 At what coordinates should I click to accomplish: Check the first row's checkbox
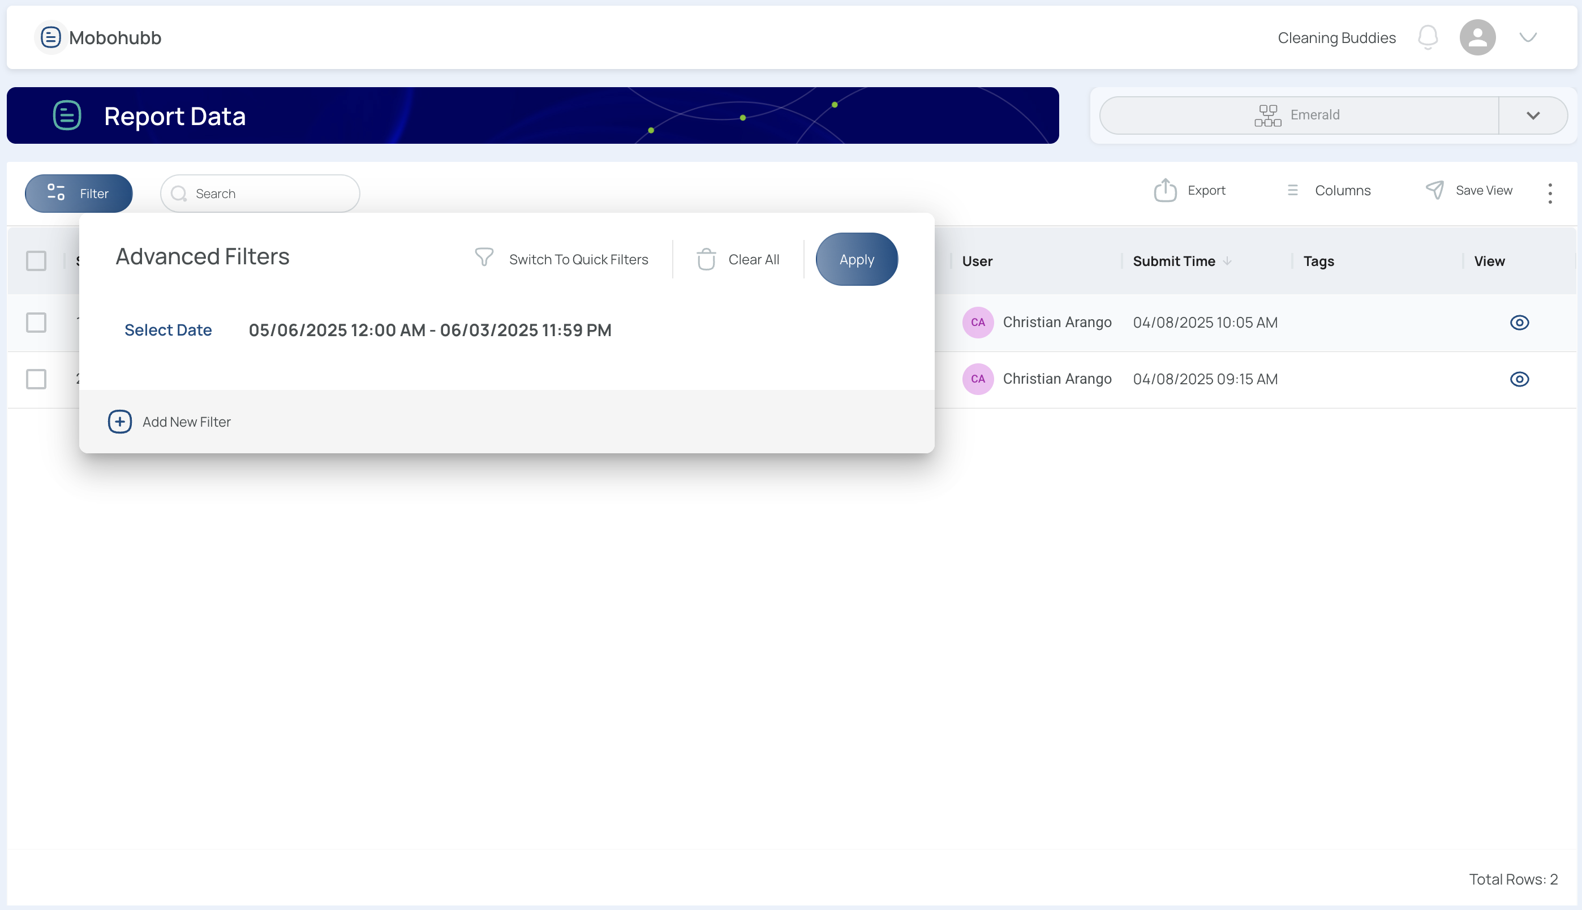[x=36, y=323]
